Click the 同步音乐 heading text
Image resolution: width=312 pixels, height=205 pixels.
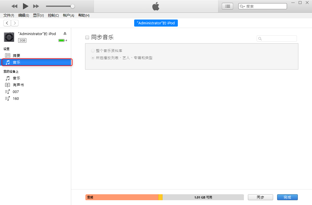click(102, 37)
